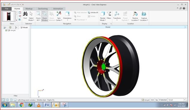Click the top view icon beside the thumbnail

20,13
